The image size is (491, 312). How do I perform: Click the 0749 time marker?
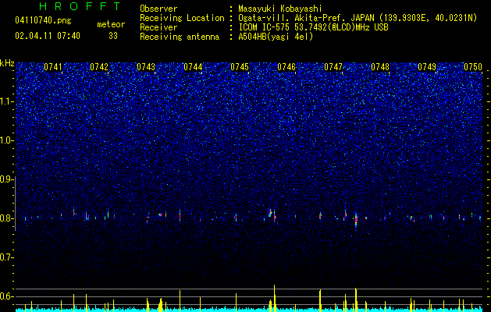pyautogui.click(x=427, y=67)
